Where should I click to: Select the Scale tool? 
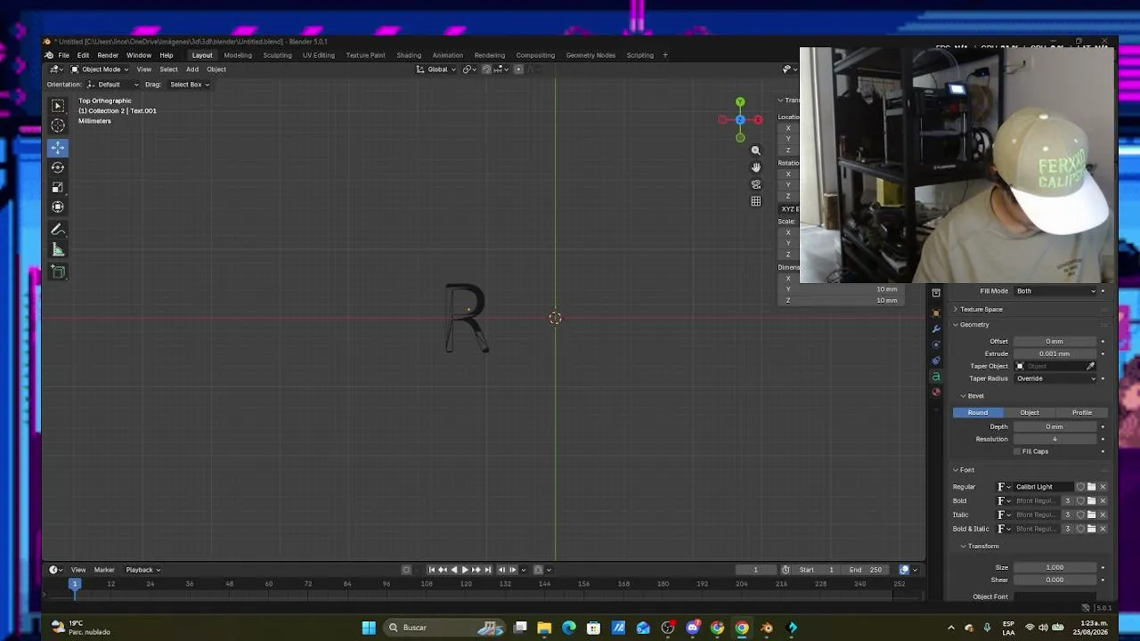point(58,187)
